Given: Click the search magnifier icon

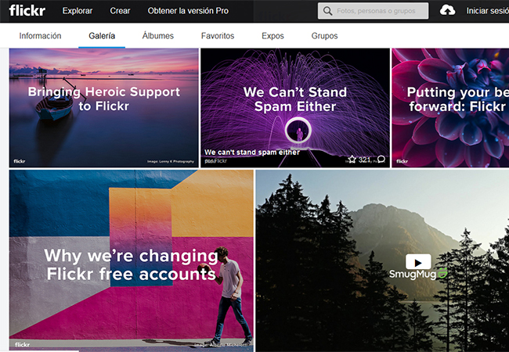Looking at the screenshot, I should 328,11.
